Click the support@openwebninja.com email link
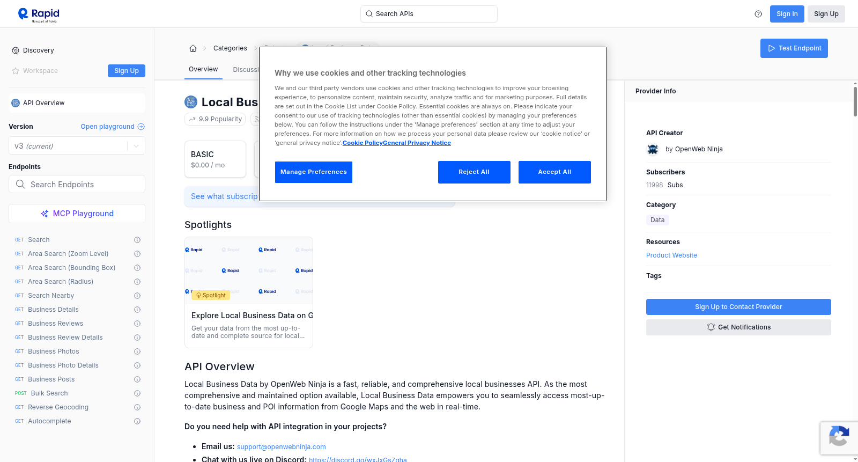This screenshot has height=462, width=858. pos(282,447)
